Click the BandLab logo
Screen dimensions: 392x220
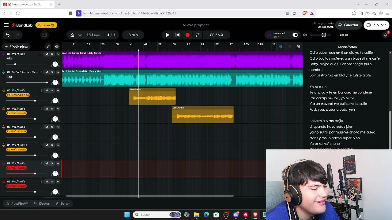(22, 25)
